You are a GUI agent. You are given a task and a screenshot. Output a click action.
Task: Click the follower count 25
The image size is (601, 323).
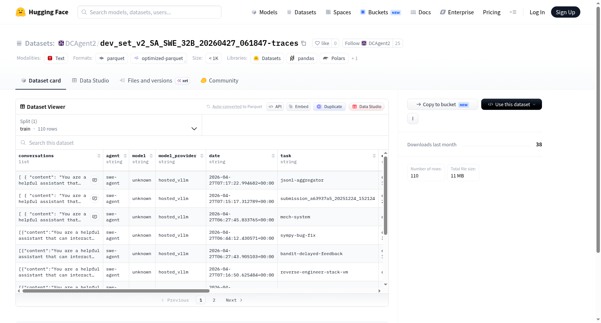(397, 44)
